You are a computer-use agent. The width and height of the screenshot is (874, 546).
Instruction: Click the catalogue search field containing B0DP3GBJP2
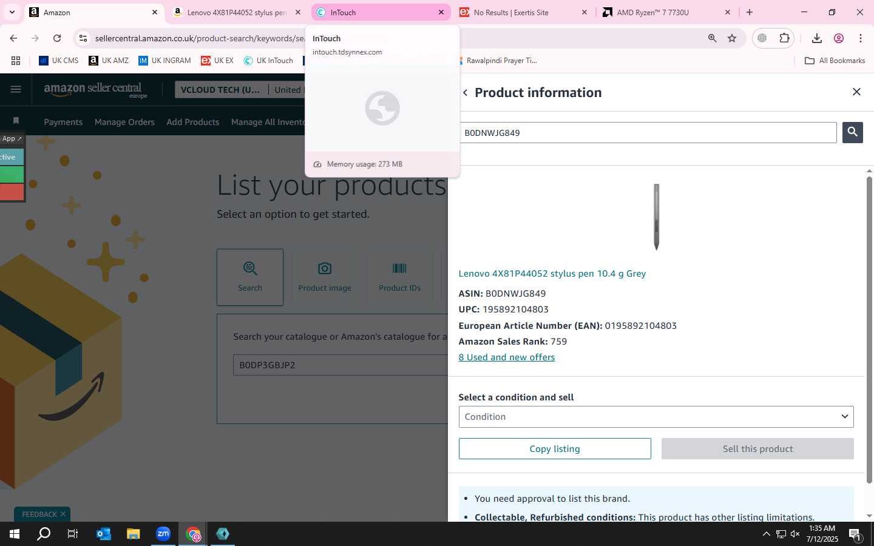click(x=340, y=365)
